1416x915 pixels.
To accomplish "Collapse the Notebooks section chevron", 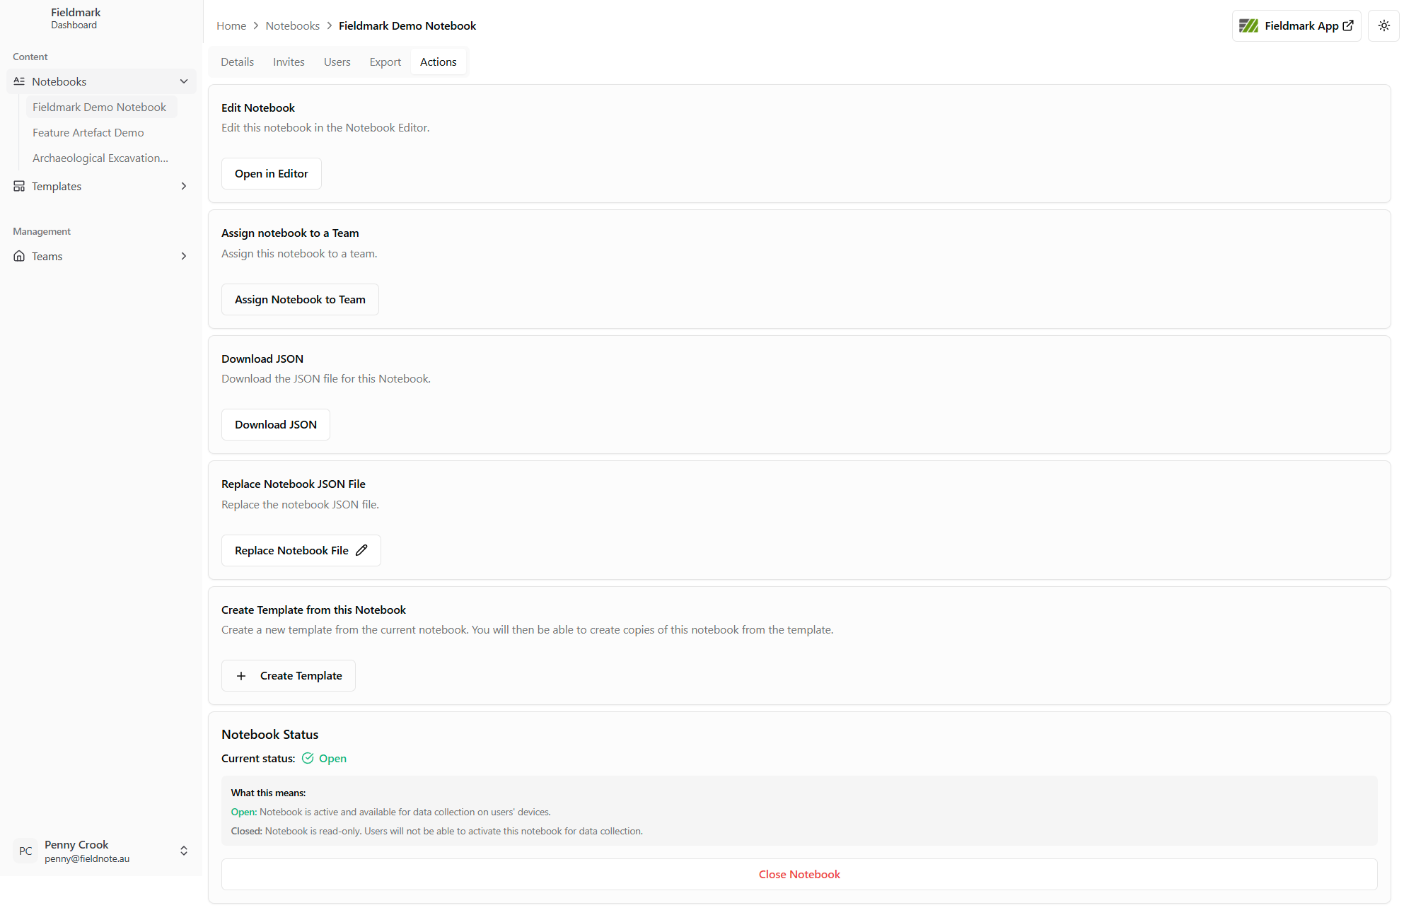I will (184, 81).
